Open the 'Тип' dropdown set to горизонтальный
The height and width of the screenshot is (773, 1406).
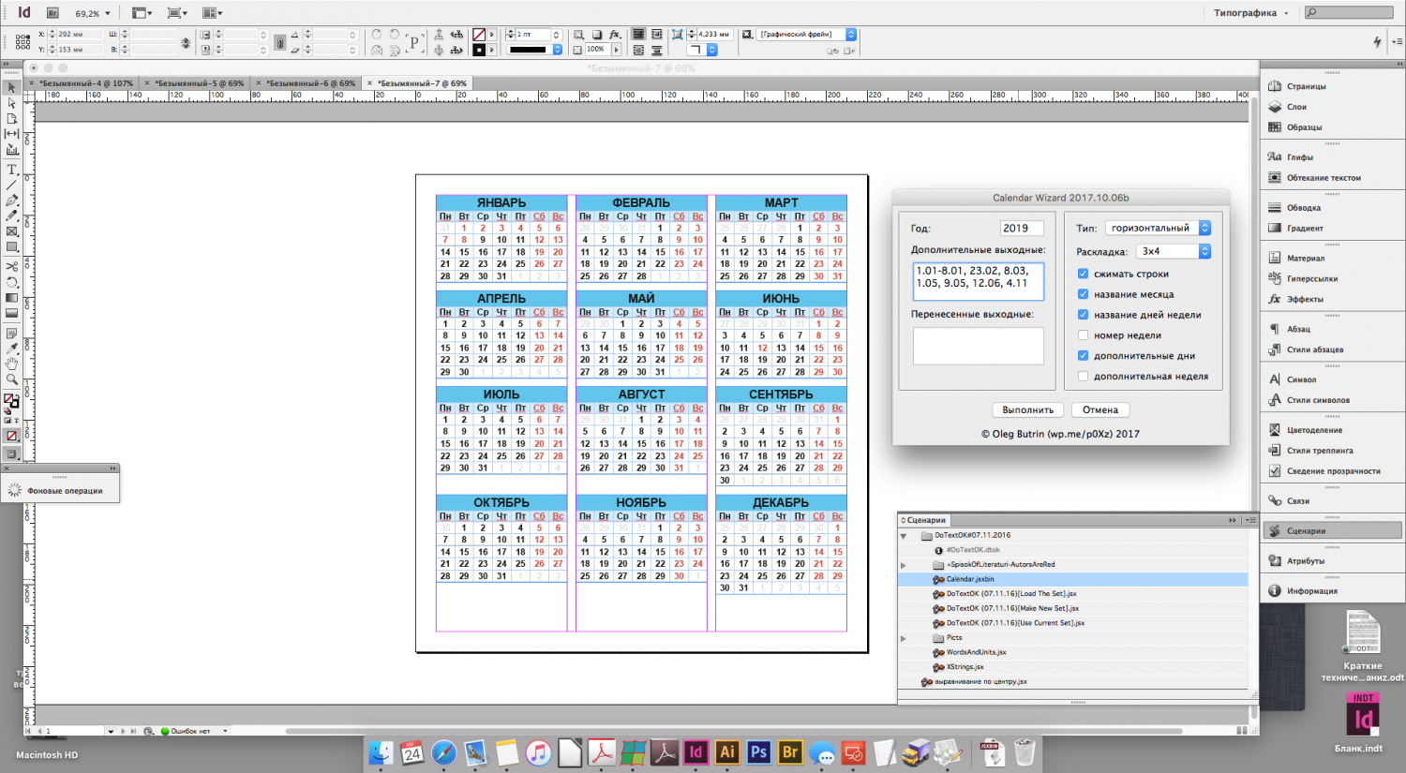click(x=1158, y=228)
